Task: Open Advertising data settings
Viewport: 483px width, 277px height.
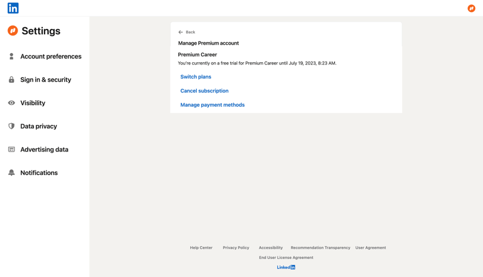Action: click(44, 150)
